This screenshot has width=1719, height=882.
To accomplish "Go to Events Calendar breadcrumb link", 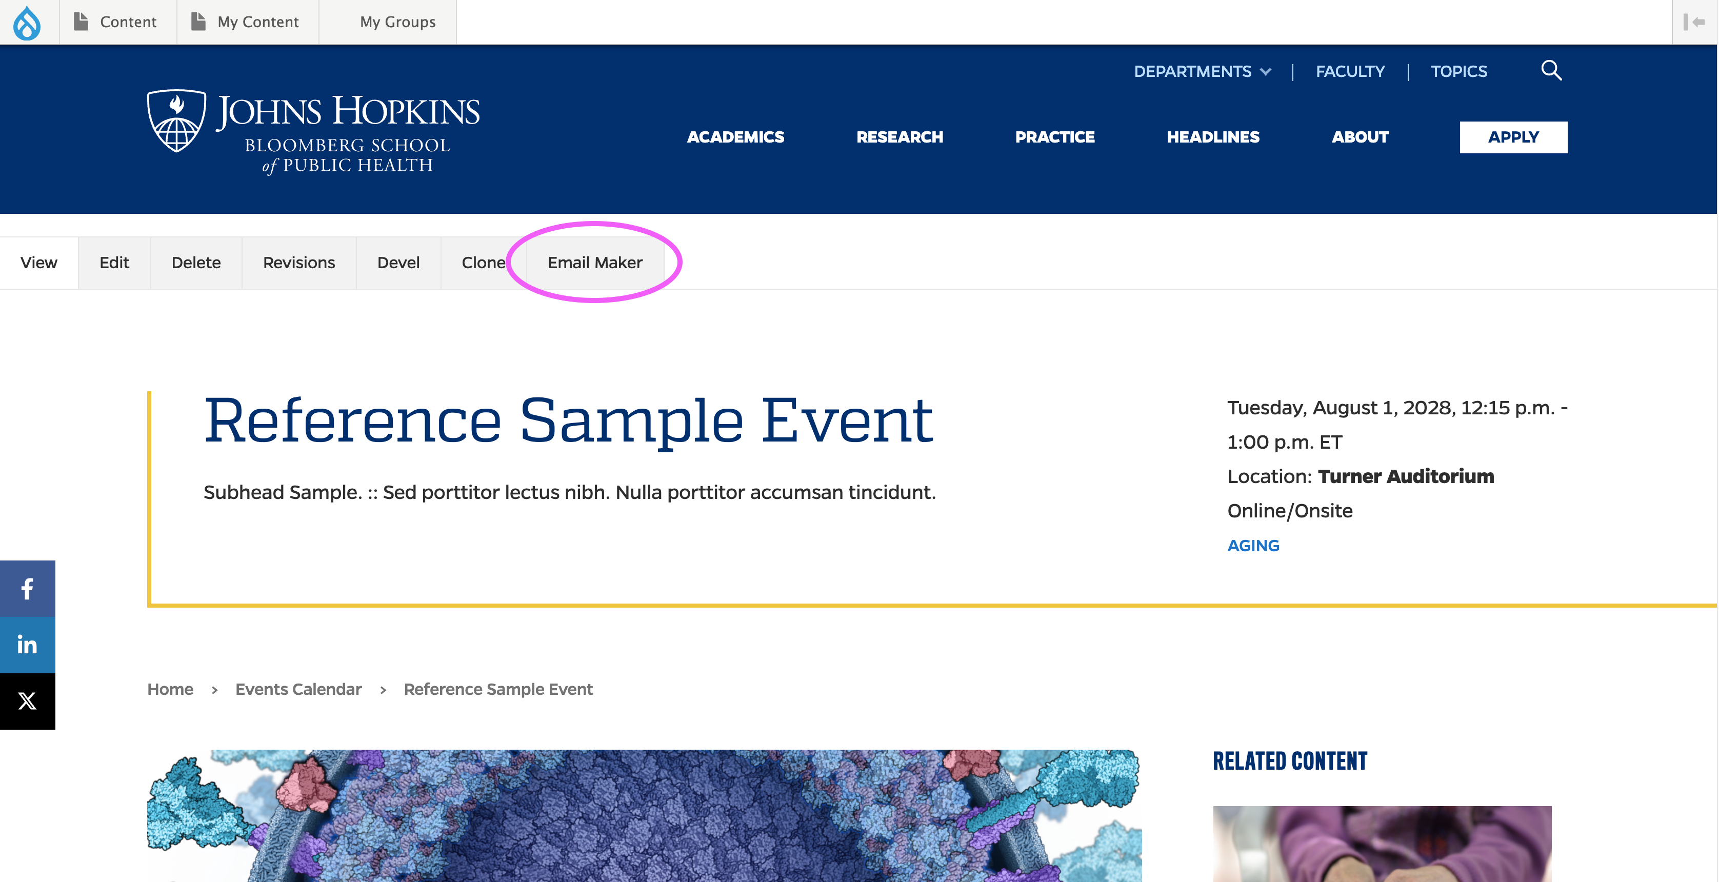I will 298,689.
